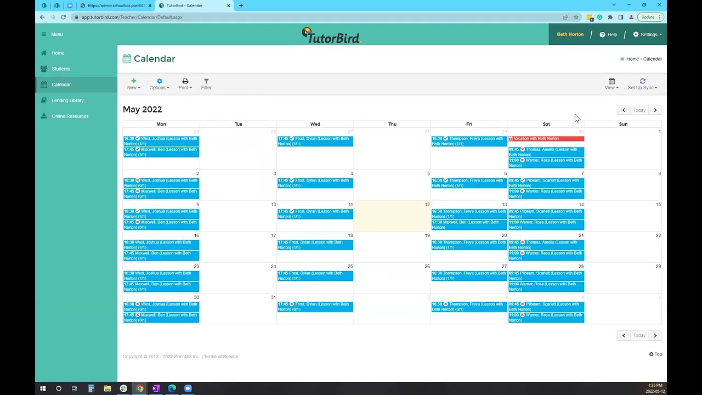Viewport: 702px width, 395px height.
Task: Click the TutorBird logo
Action: point(331,35)
